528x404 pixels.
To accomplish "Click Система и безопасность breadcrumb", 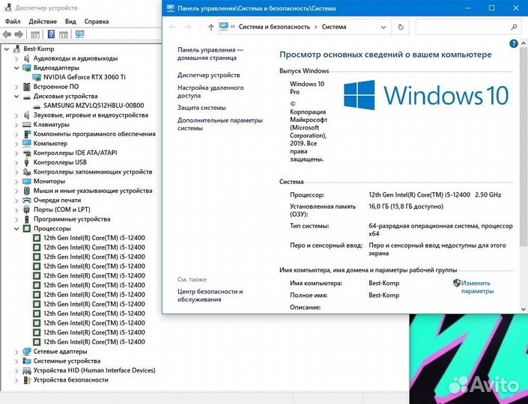I will 274,27.
